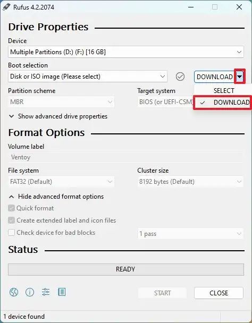
Task: Collapse Hide advanced format options
Action: pos(56,197)
